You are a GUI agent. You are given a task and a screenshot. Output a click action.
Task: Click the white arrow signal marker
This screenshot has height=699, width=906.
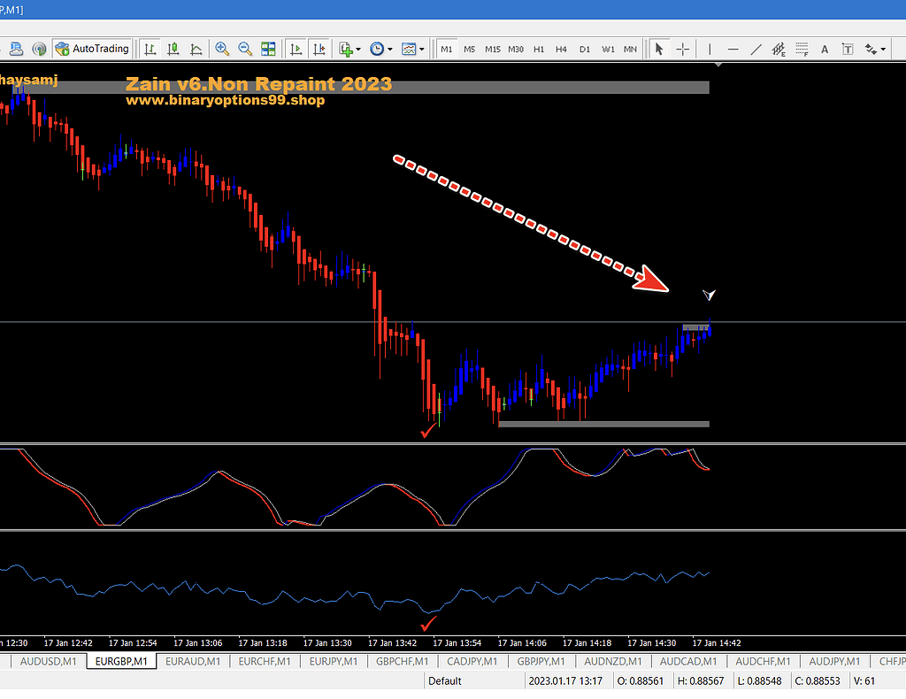click(x=709, y=295)
